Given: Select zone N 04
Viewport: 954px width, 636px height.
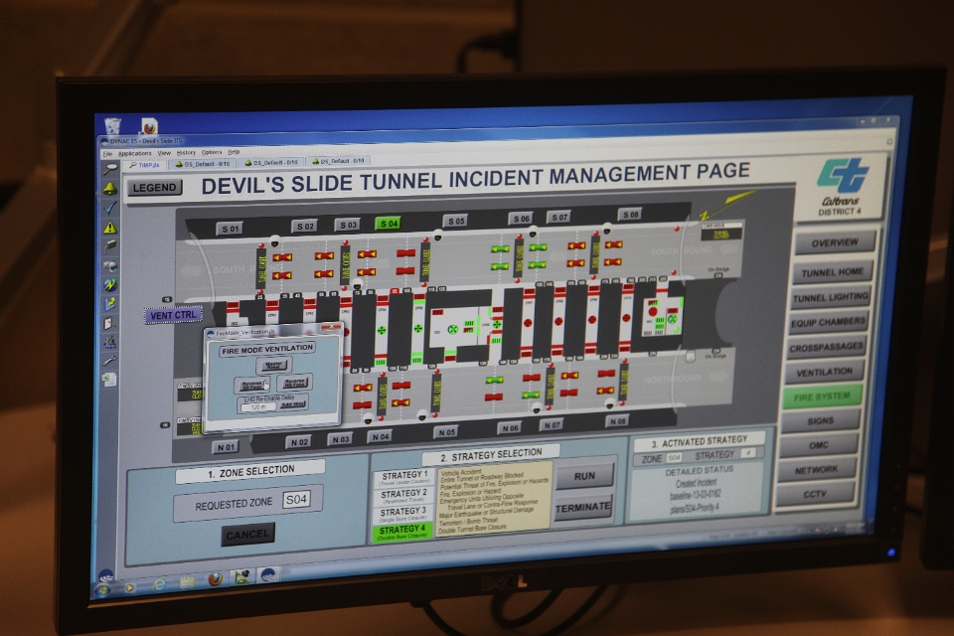Looking at the screenshot, I should click(381, 437).
